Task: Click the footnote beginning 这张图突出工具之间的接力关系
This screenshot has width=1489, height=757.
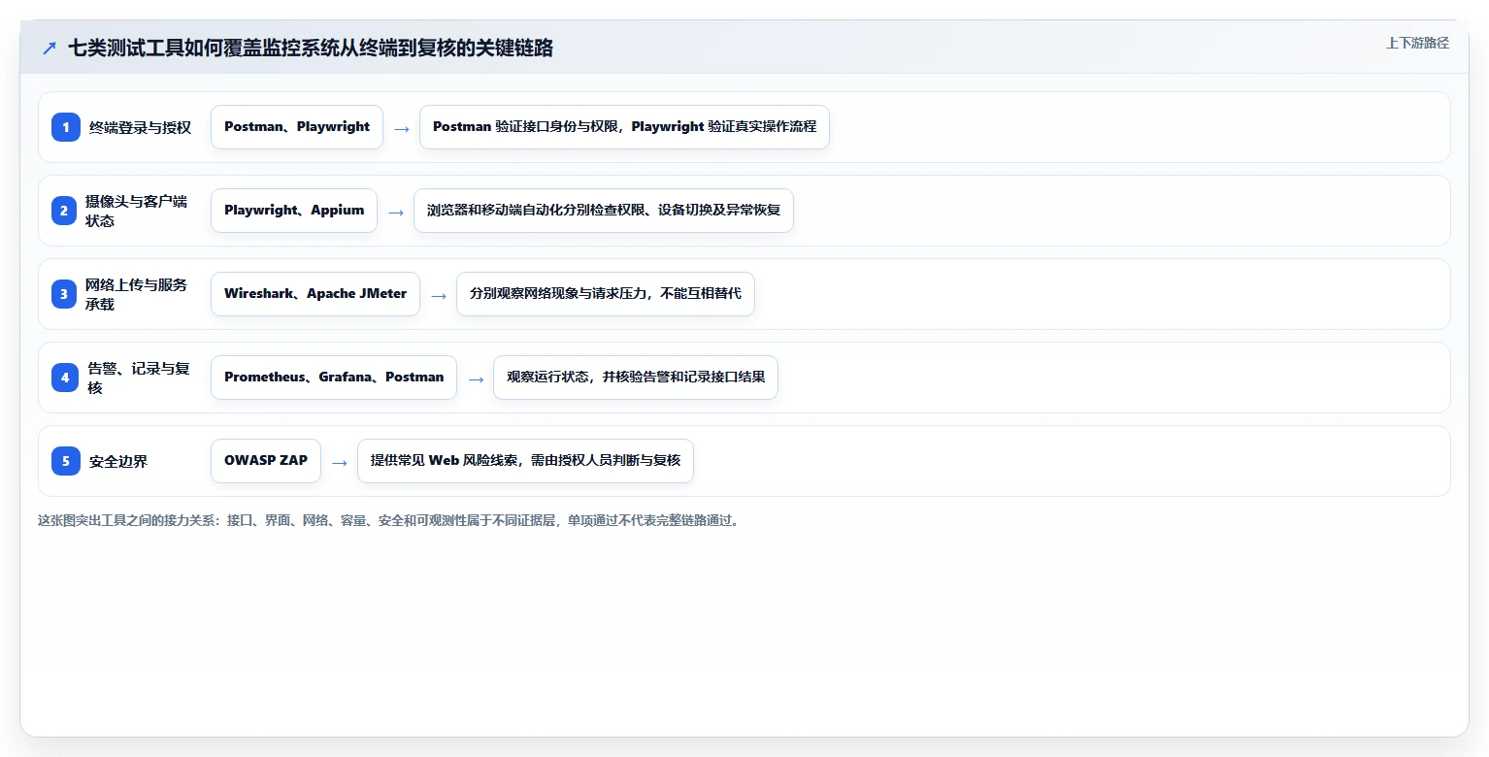Action: click(390, 520)
